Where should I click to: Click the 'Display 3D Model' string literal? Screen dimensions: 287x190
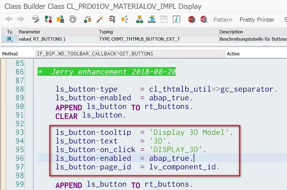tap(189, 132)
